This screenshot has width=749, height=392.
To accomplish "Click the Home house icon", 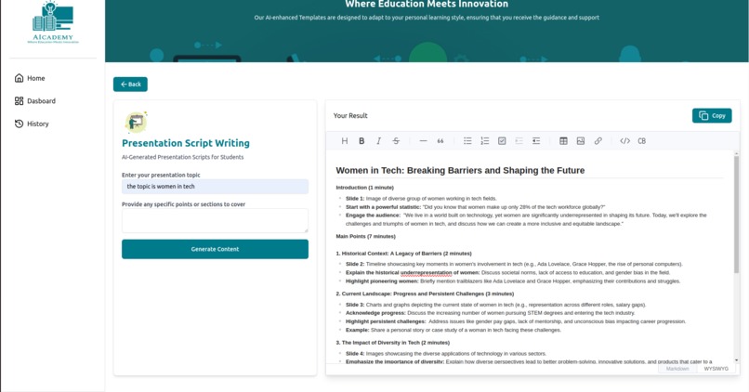I will point(20,78).
